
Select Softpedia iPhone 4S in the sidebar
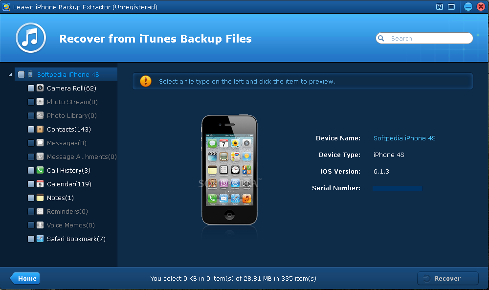(x=68, y=74)
